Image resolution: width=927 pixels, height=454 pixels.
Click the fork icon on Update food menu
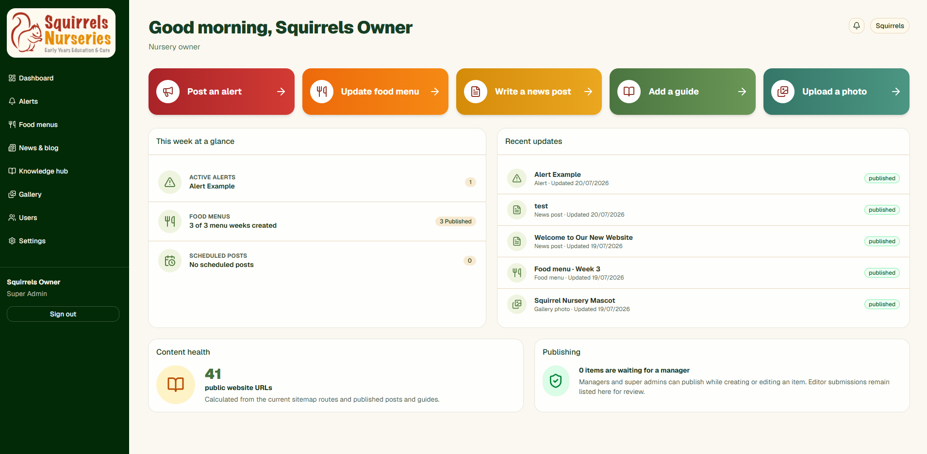coord(322,92)
